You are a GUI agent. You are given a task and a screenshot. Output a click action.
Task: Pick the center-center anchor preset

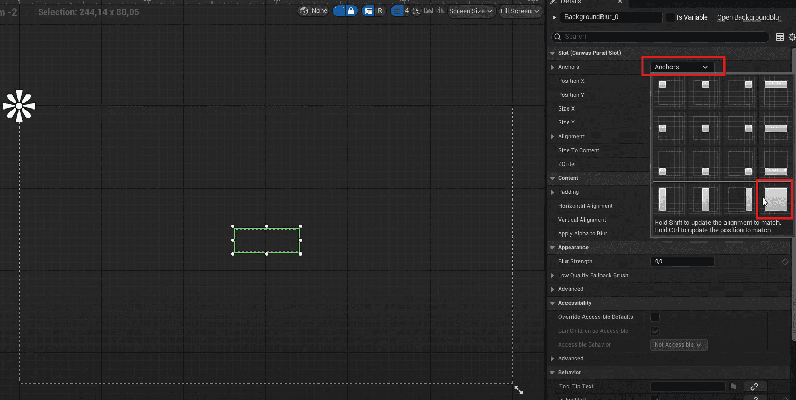coord(705,128)
